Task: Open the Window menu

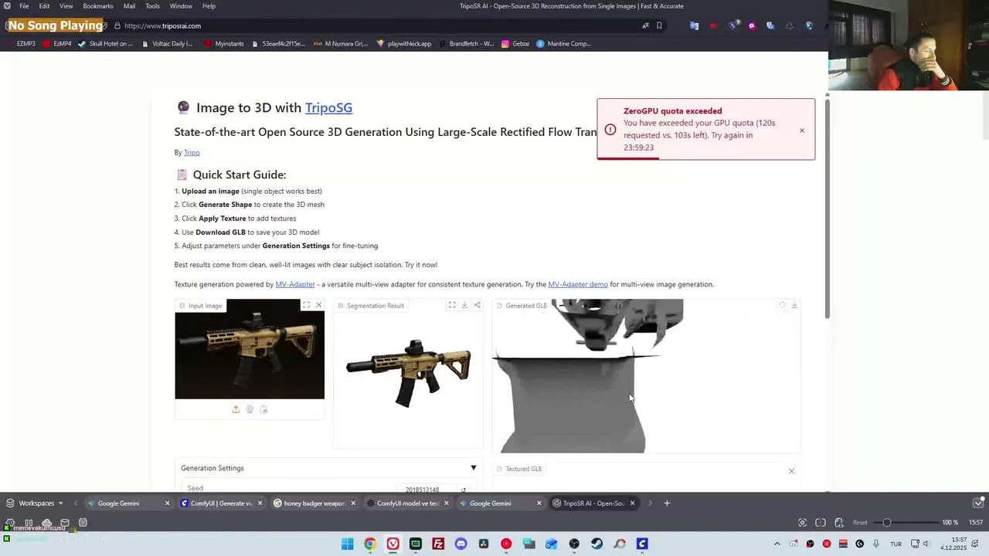Action: pyautogui.click(x=181, y=6)
